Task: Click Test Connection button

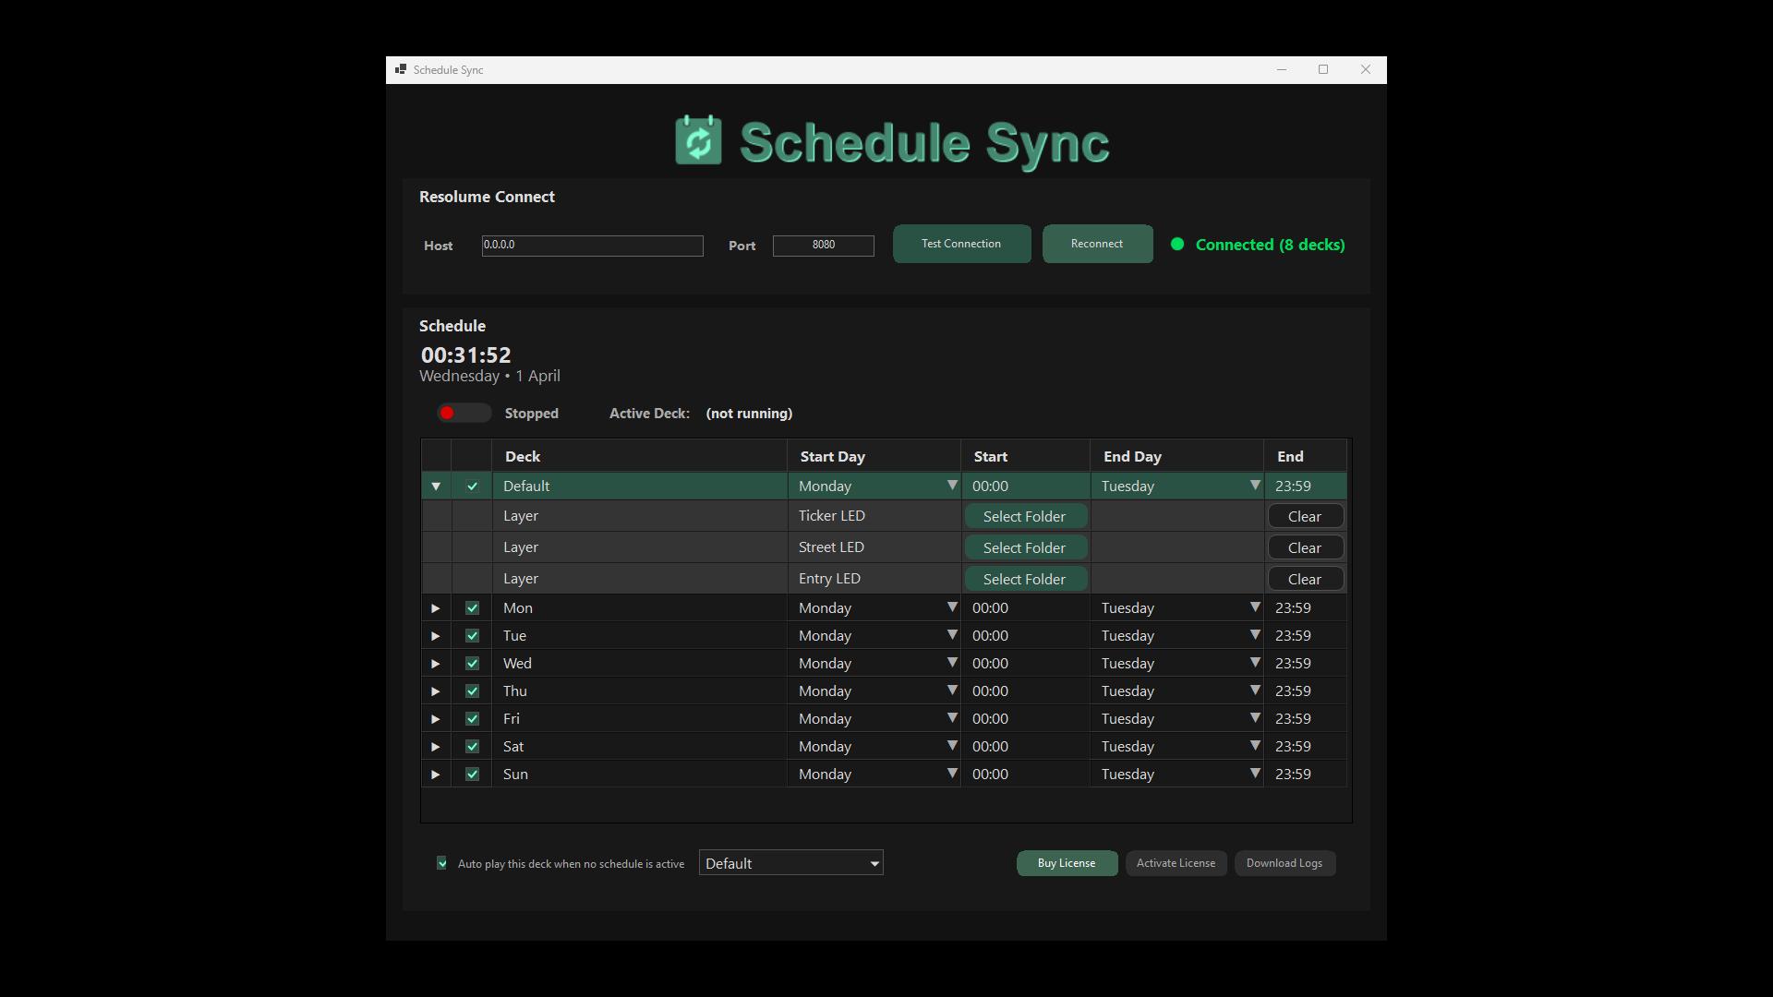Action: (x=961, y=244)
